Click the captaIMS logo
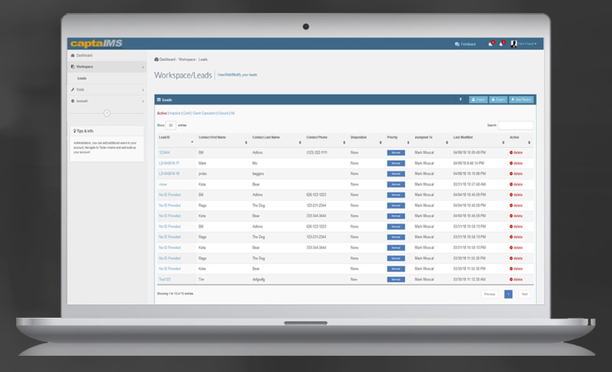This screenshot has width=612, height=372. point(96,44)
